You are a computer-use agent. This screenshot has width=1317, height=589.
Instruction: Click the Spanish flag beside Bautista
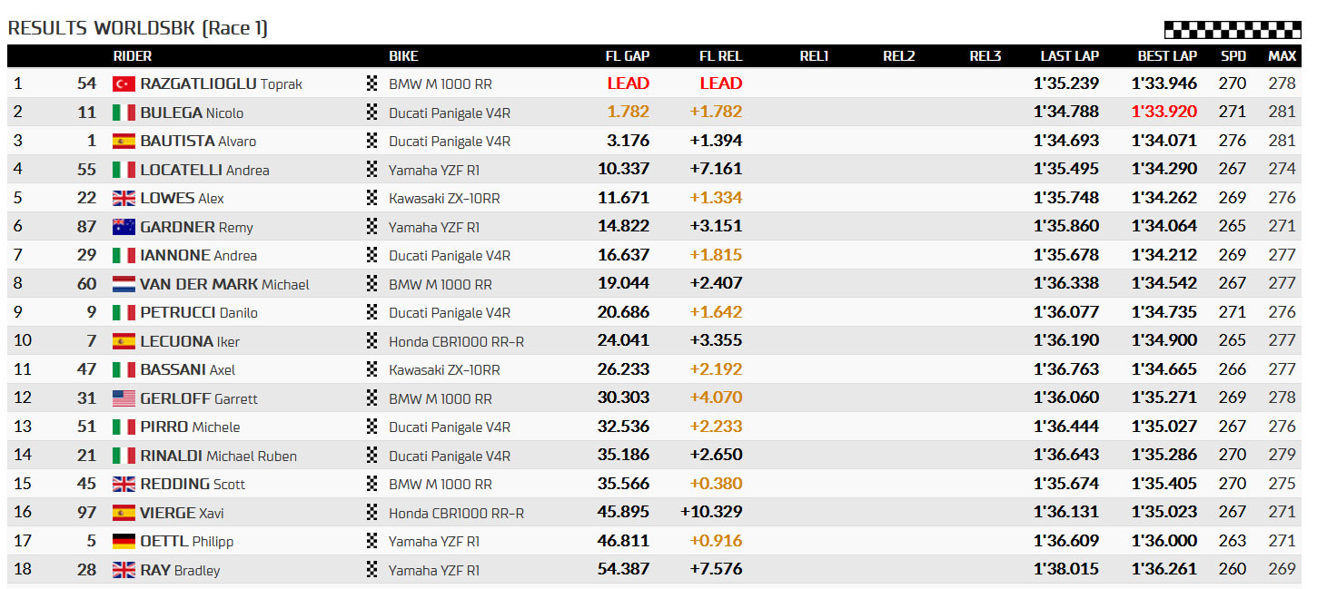click(x=124, y=141)
